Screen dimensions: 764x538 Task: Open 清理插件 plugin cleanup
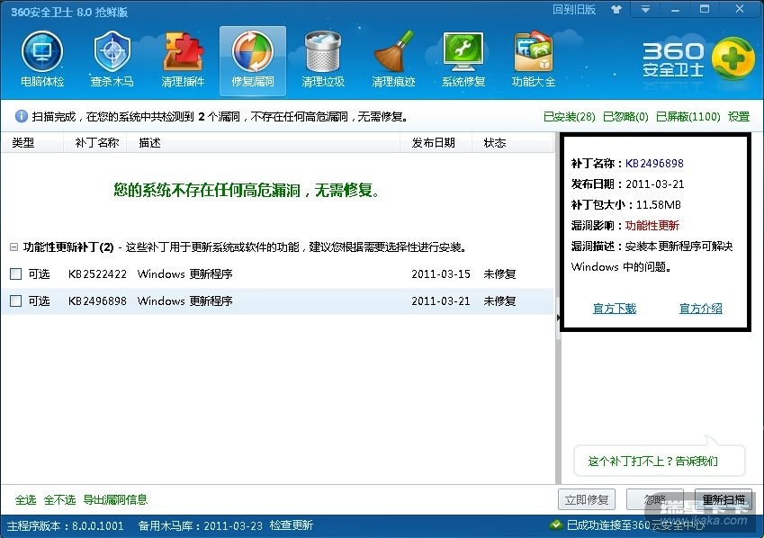[183, 59]
